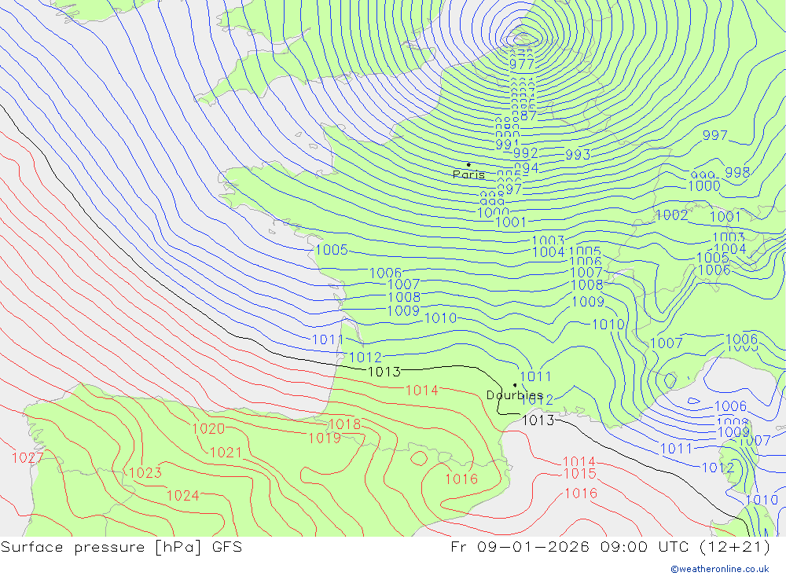Click the 1005 label near the Atlantic coast
The image size is (786, 576).
pyautogui.click(x=332, y=250)
